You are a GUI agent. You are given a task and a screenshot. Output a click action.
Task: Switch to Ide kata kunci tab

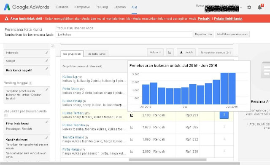pyautogui.click(x=97, y=53)
